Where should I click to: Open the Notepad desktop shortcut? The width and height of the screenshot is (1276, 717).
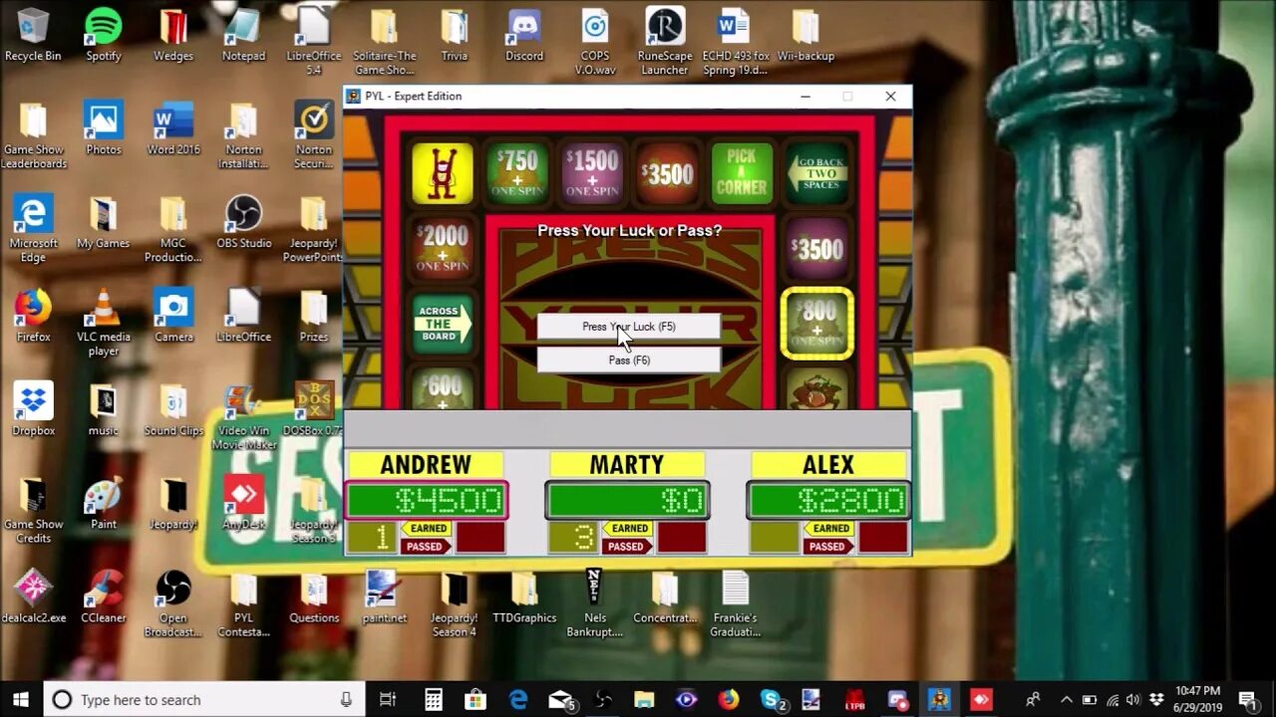point(243,35)
